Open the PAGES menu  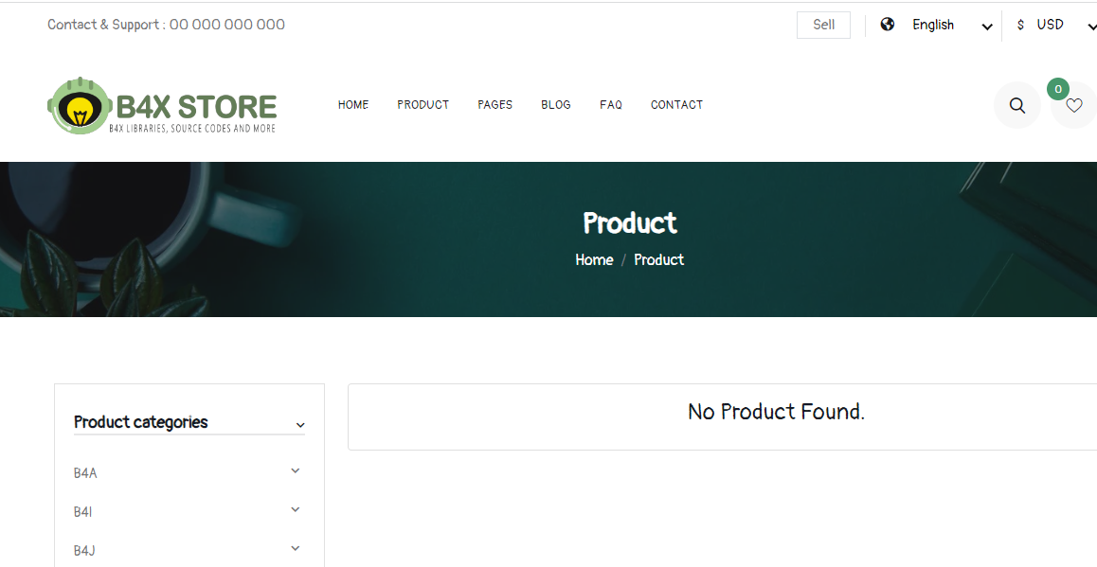pyautogui.click(x=495, y=105)
